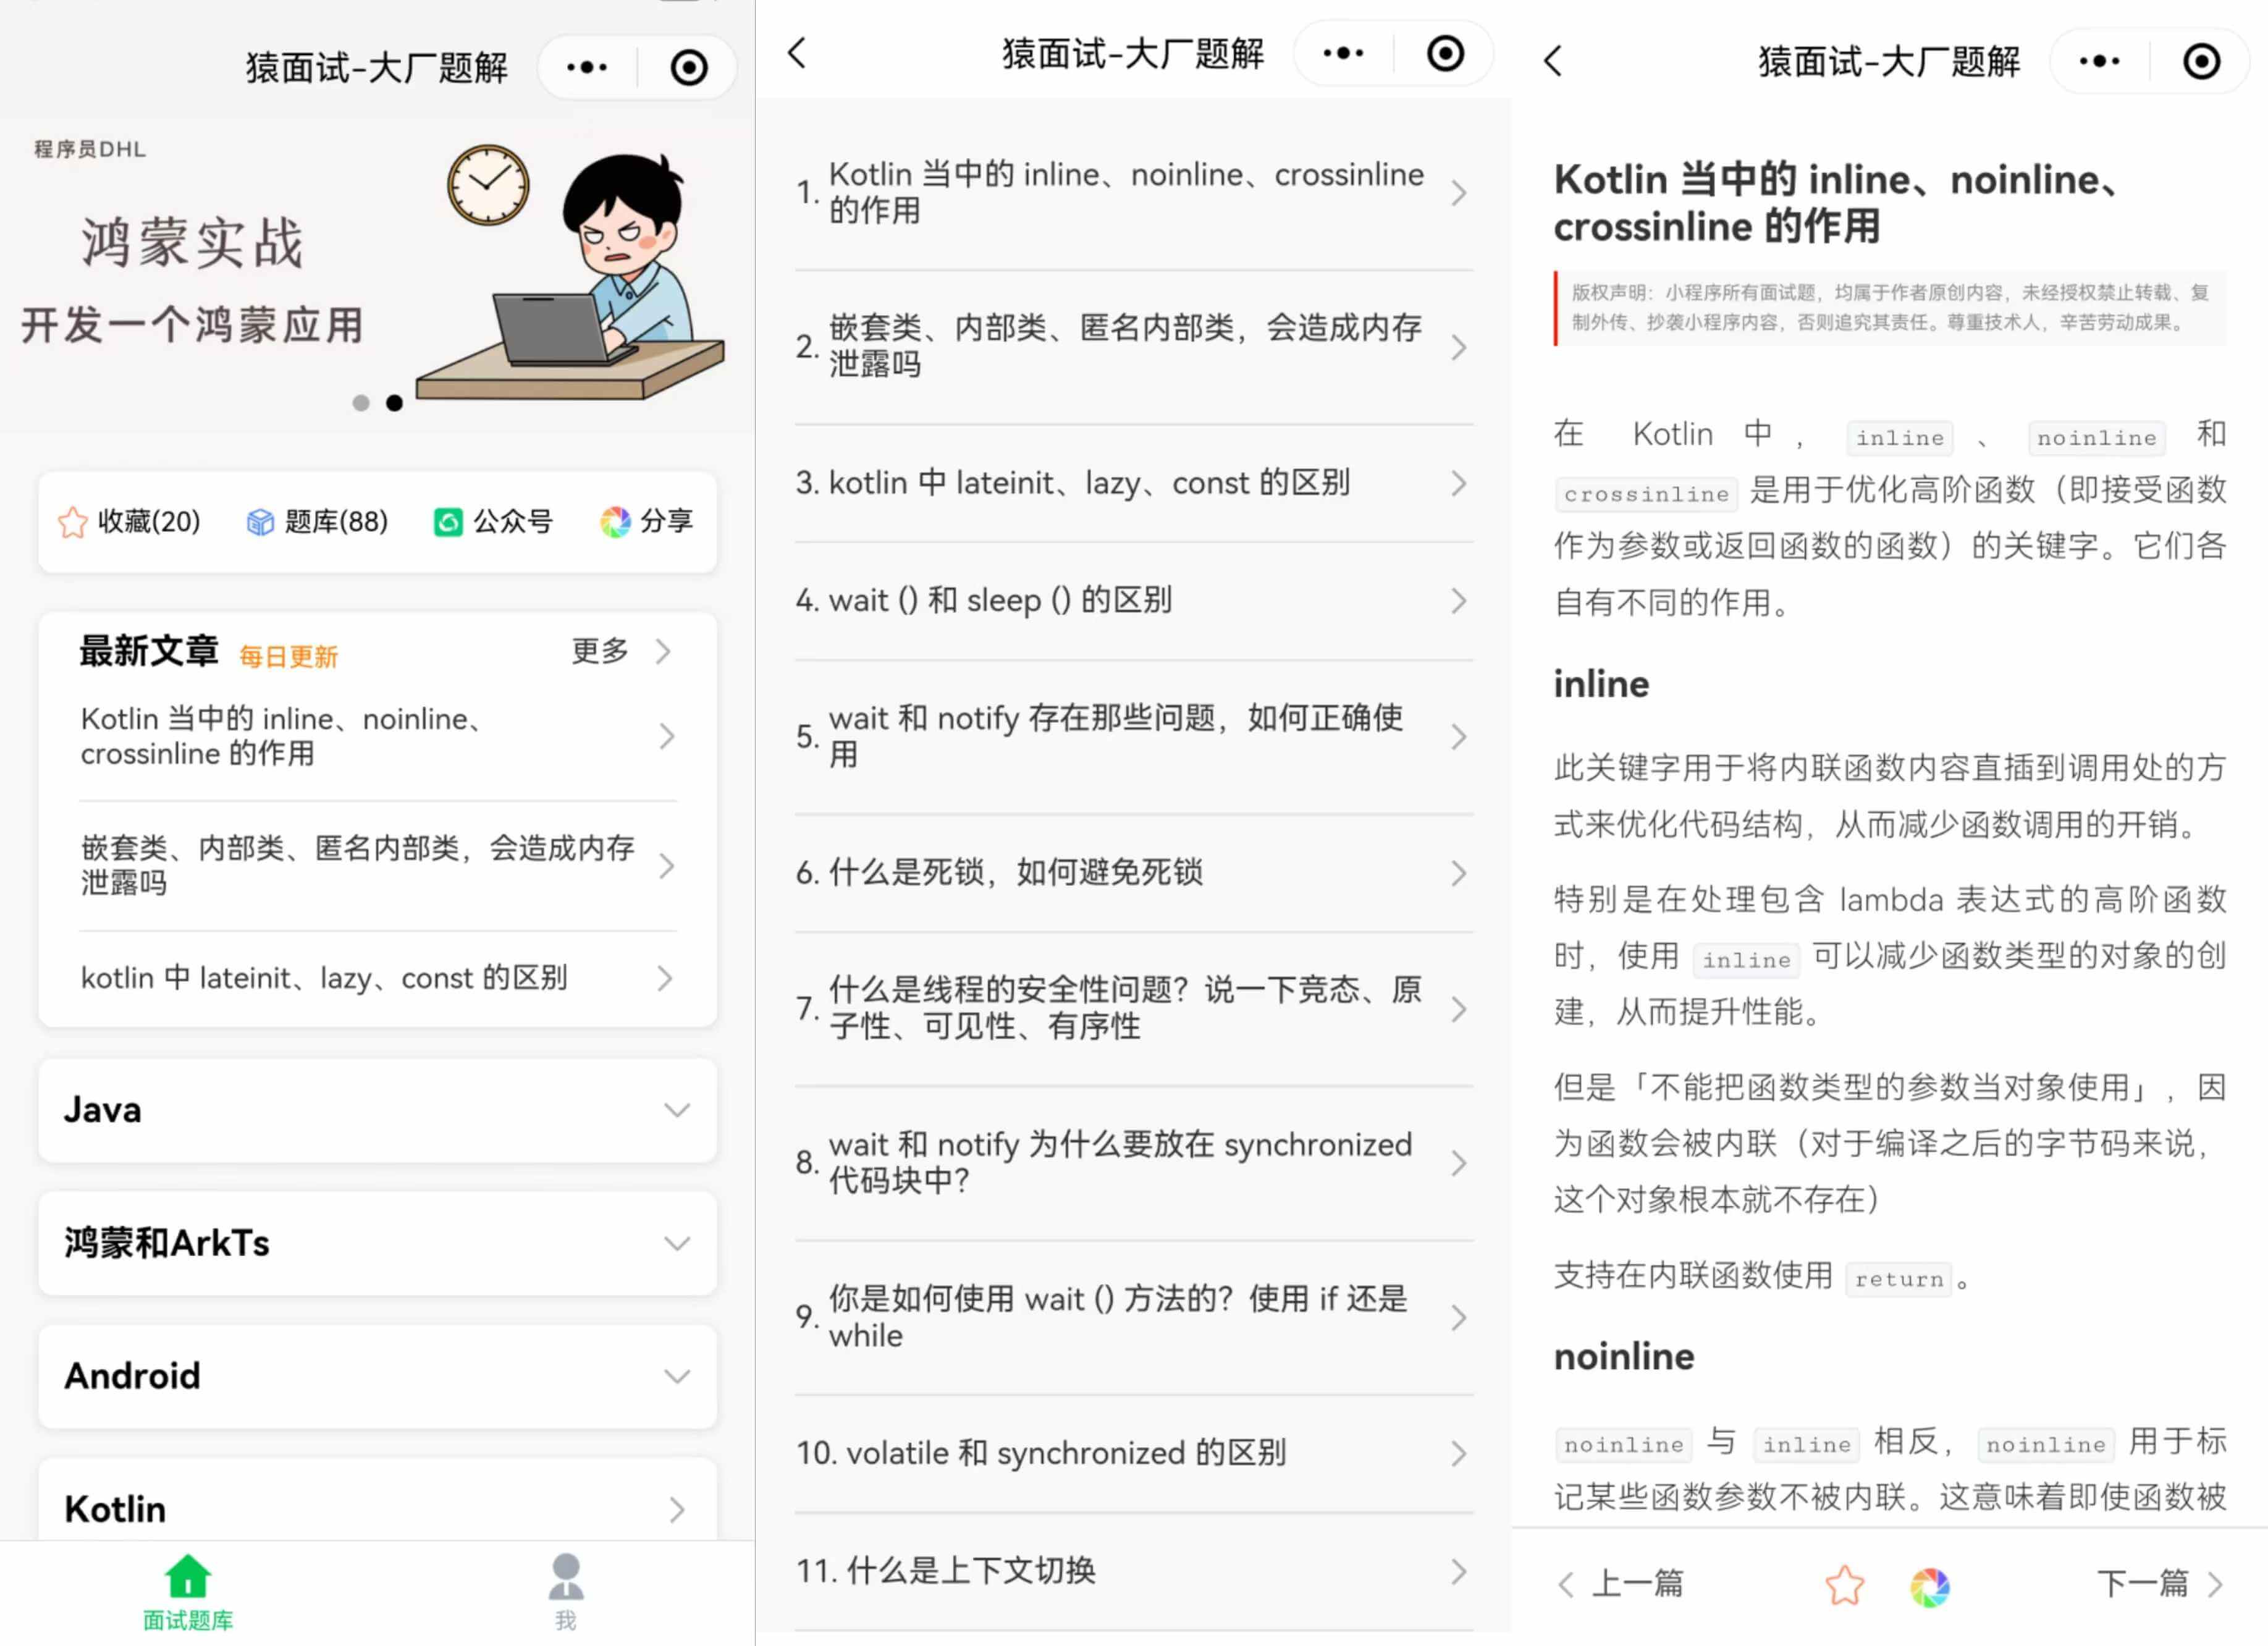Open list item 7 什么是线程的安全性问题

1133,1009
